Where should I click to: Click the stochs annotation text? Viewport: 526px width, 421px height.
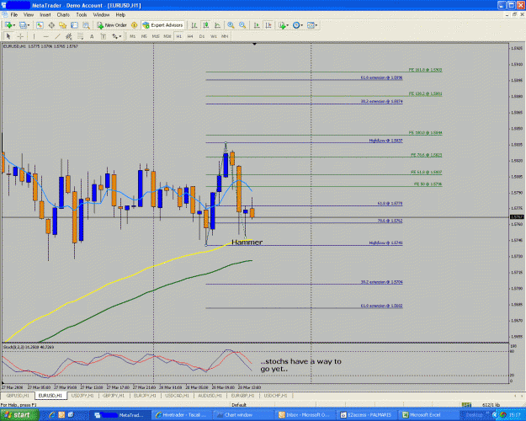point(301,365)
